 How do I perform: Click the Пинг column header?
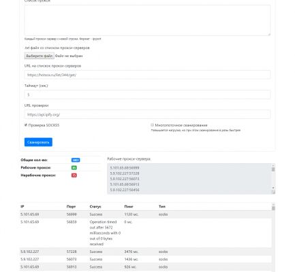point(129,207)
